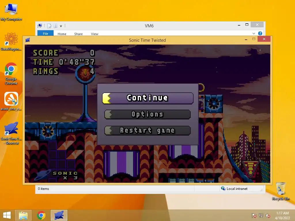Open the Home tab in VM6 window
The image size is (295, 221).
pyautogui.click(x=62, y=34)
